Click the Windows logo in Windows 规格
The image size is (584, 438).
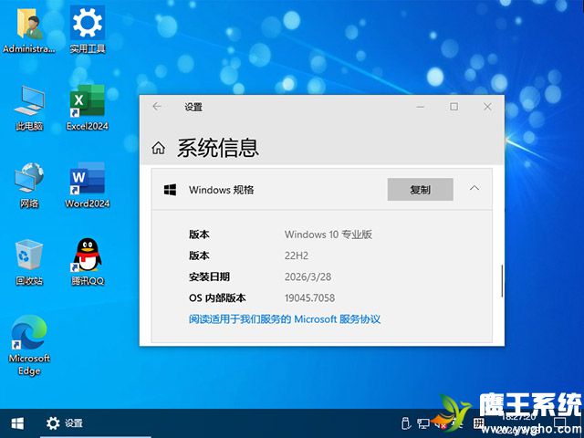point(171,190)
